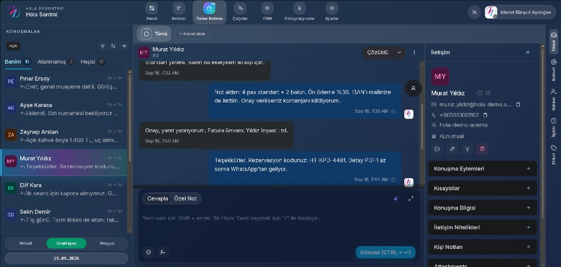Edit the contact pencil icon

[x=452, y=149]
